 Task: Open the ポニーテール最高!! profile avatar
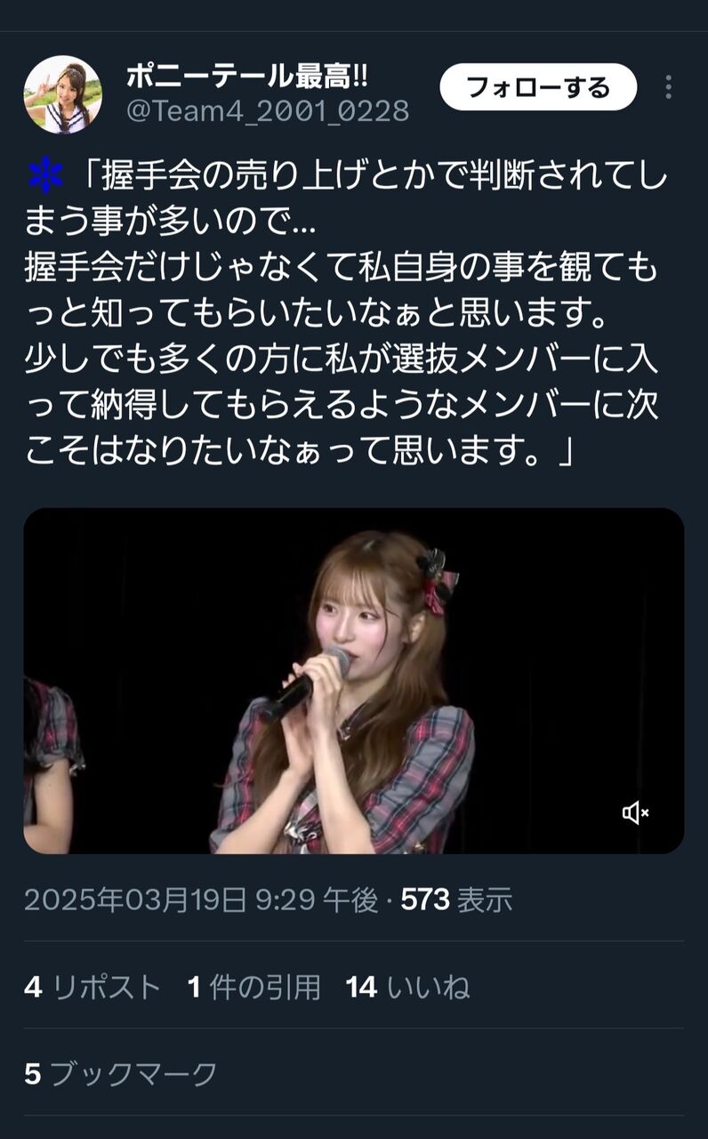pyautogui.click(x=62, y=94)
